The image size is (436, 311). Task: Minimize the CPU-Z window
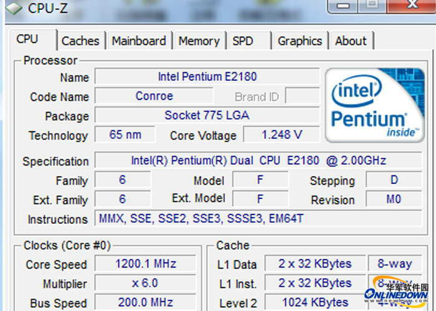pos(343,6)
